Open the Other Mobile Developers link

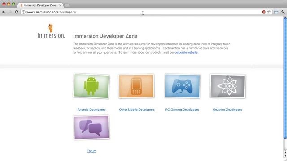click(x=137, y=110)
